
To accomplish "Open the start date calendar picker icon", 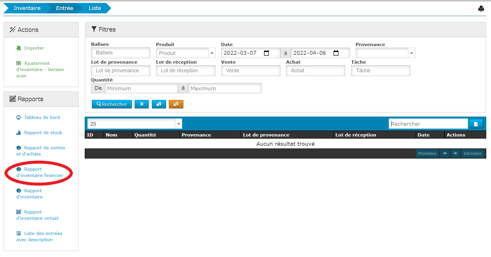I will [x=267, y=53].
